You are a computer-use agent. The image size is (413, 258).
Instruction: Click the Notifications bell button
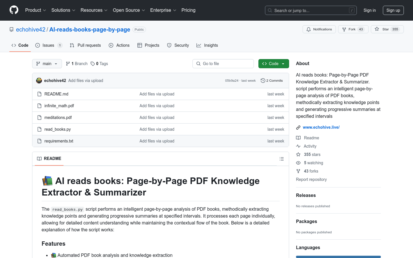tap(319, 29)
